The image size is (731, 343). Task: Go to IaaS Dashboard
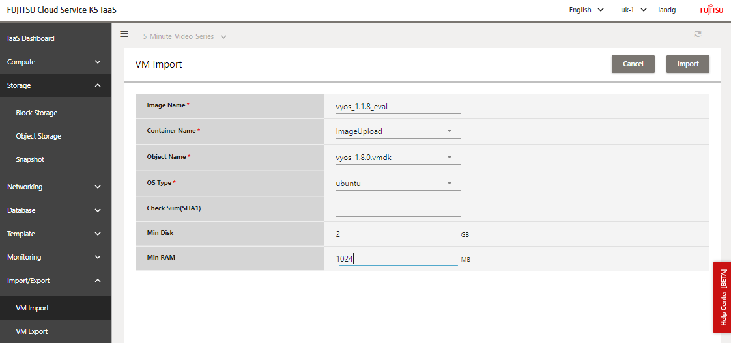31,38
